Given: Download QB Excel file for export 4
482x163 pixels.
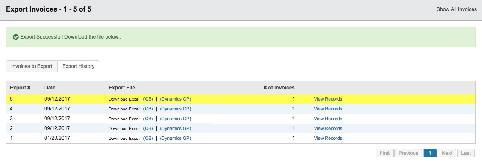Looking at the screenshot, I should [x=148, y=109].
